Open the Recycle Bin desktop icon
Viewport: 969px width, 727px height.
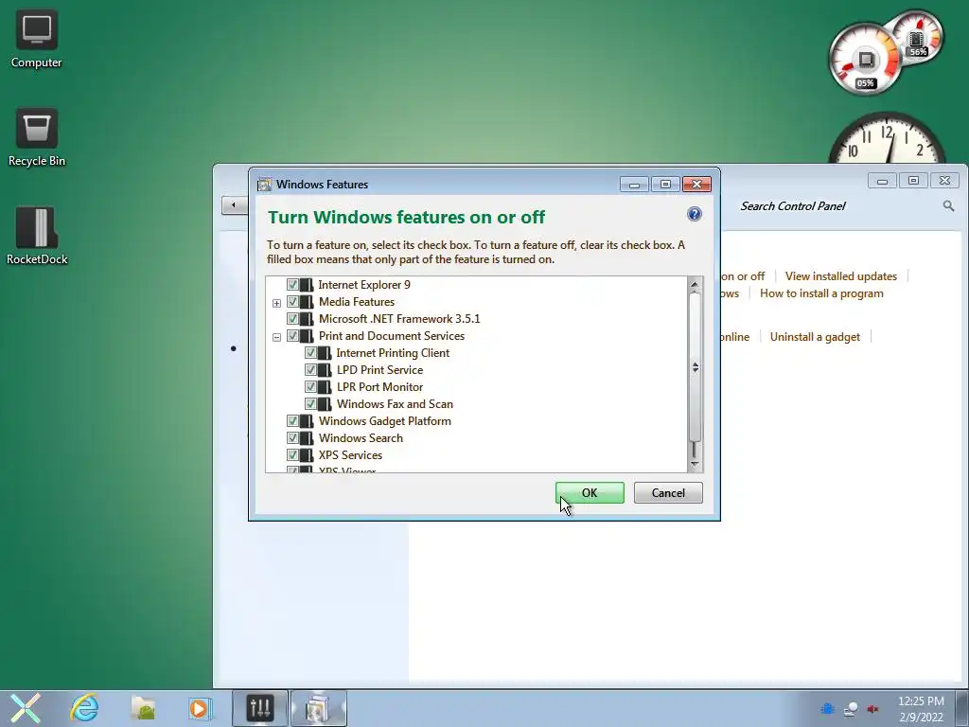(x=37, y=138)
